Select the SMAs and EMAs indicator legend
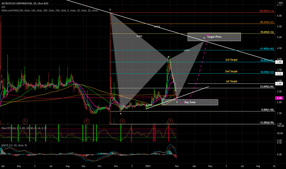Screen dimensions: 286x169 pyautogui.click(x=50, y=10)
